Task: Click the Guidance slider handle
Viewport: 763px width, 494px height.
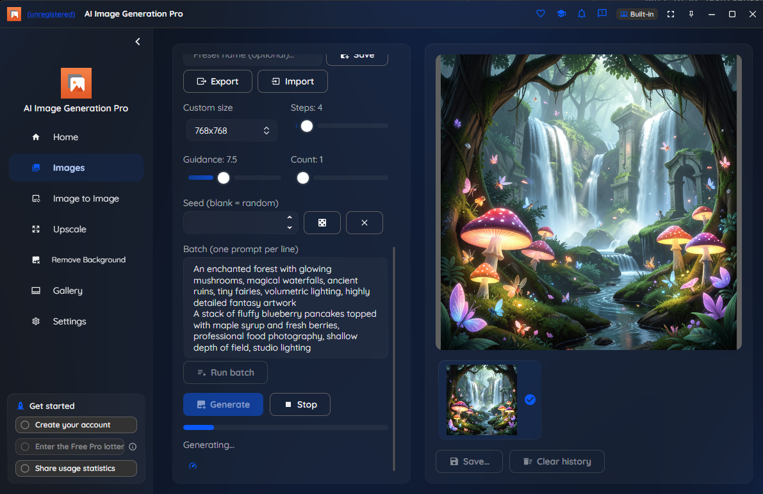Action: point(224,178)
